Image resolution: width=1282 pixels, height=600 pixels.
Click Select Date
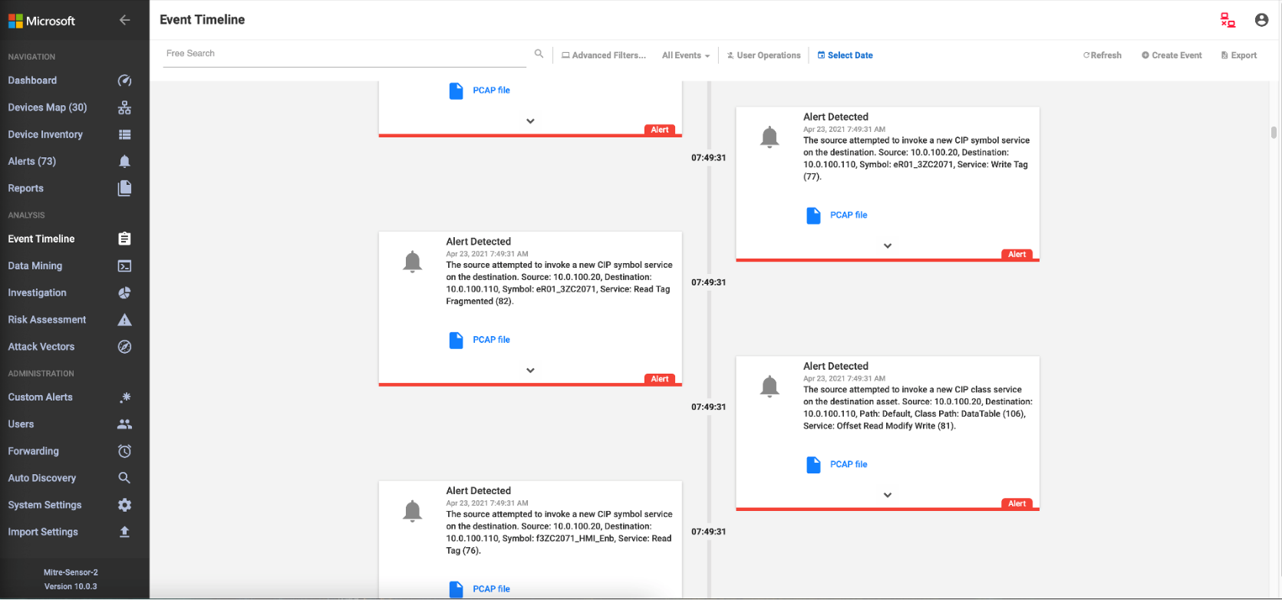[845, 55]
